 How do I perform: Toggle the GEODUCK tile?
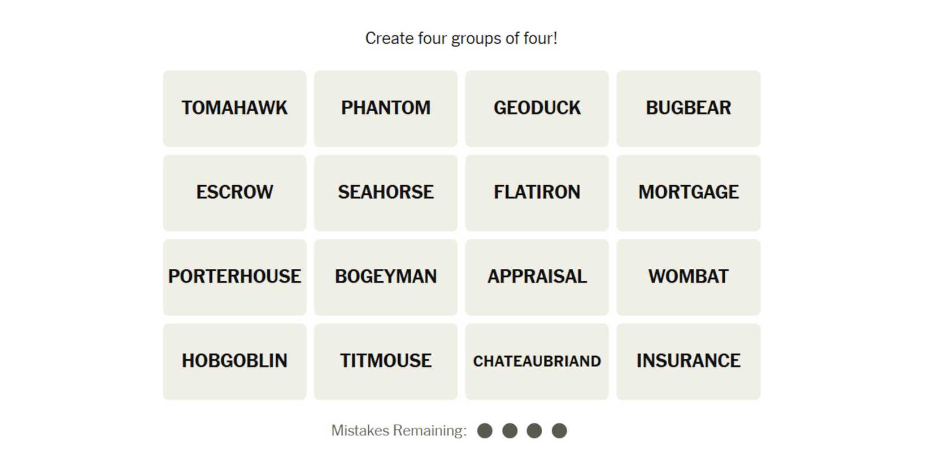click(x=537, y=108)
